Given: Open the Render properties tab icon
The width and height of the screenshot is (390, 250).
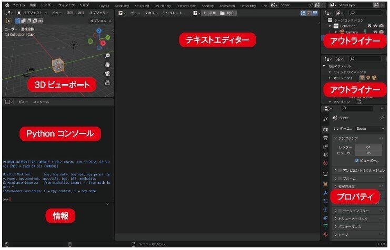Looking at the screenshot, I should tap(325, 129).
